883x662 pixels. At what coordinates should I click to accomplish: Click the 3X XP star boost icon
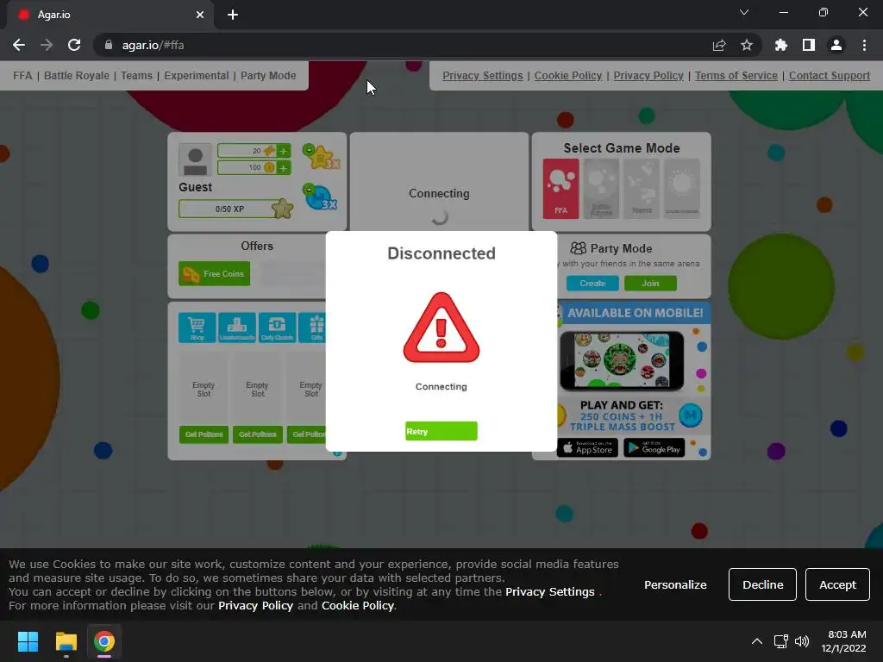click(x=321, y=157)
